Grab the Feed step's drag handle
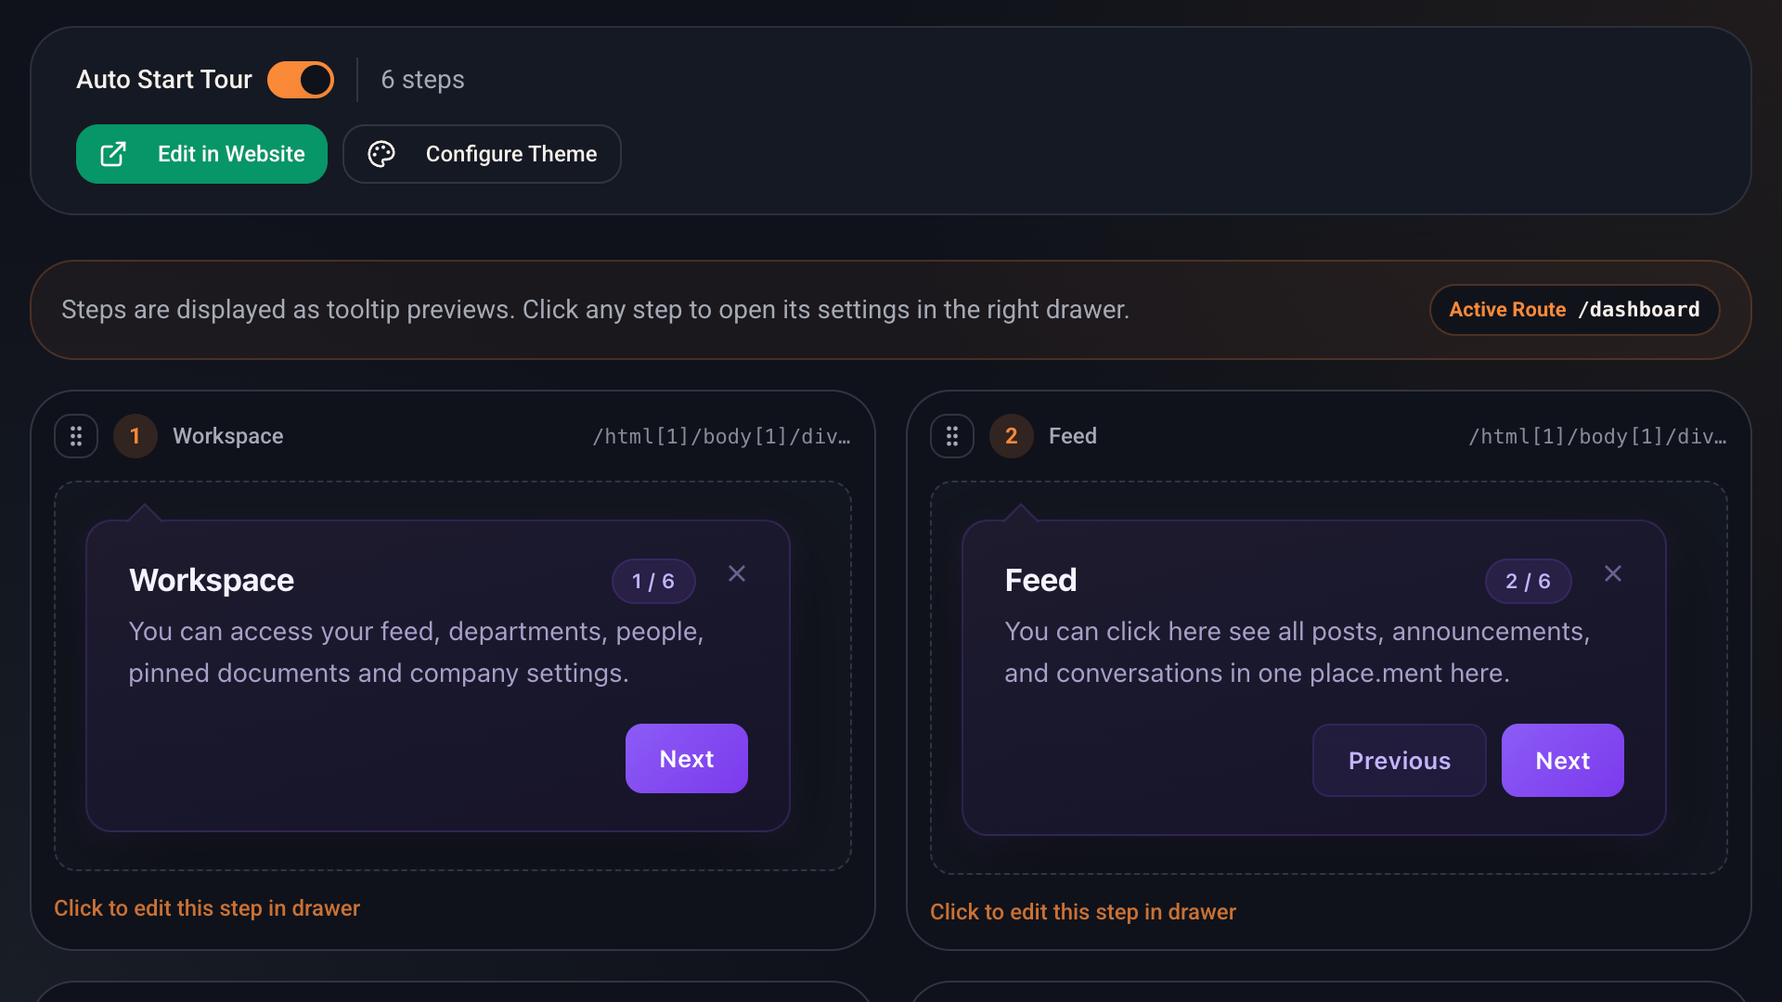1782x1002 pixels. pos(952,435)
